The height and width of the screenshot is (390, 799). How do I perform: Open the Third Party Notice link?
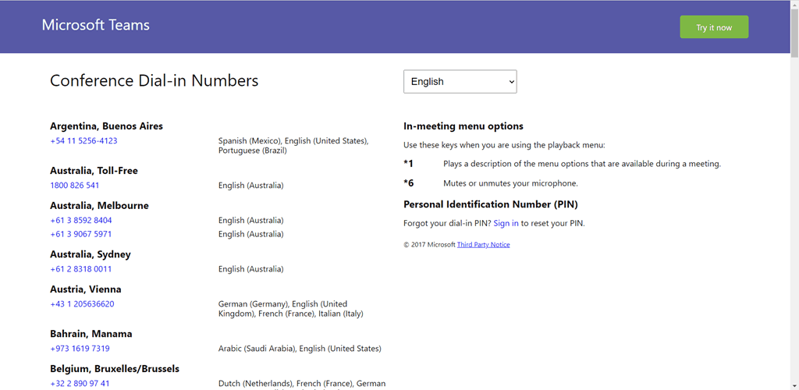click(x=483, y=245)
